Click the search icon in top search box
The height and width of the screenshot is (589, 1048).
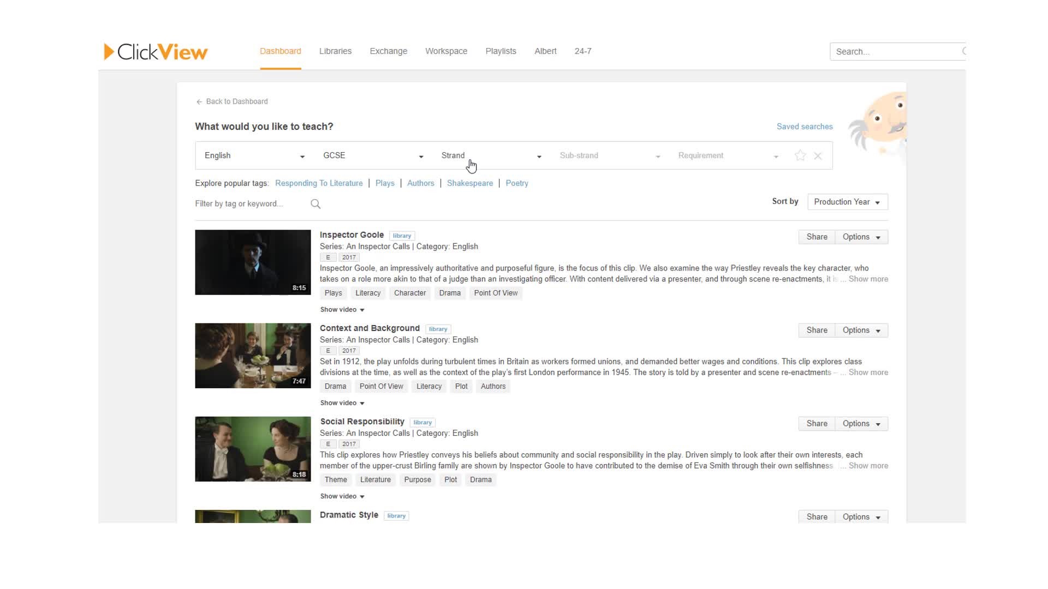coord(963,51)
